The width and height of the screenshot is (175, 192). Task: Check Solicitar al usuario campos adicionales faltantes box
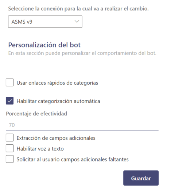pyautogui.click(x=9, y=159)
